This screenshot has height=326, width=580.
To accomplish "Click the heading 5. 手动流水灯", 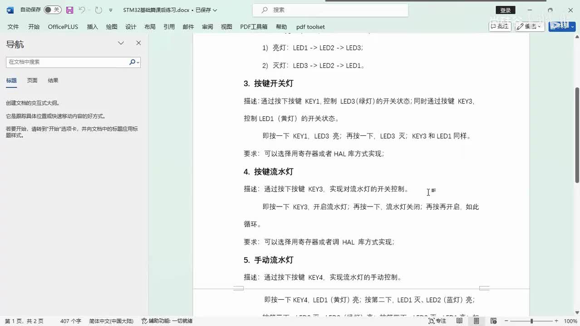I will (x=269, y=260).
